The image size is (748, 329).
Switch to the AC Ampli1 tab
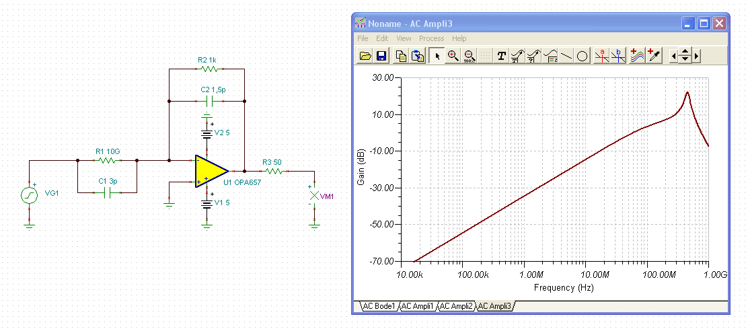point(418,306)
